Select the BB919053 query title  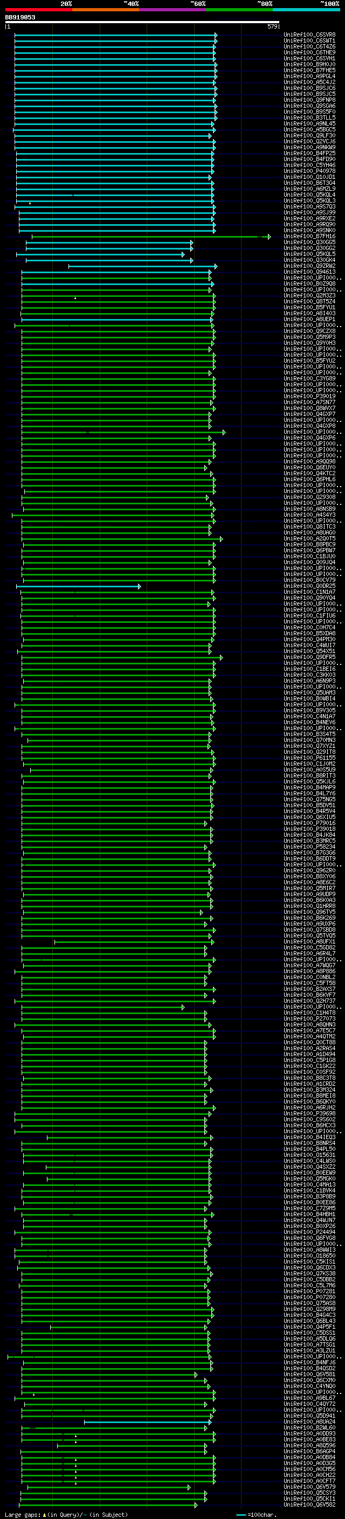(x=20, y=17)
